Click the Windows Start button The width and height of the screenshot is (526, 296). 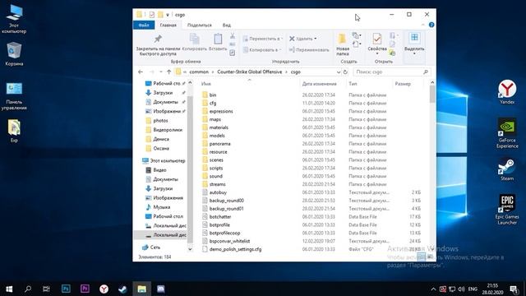(9, 289)
